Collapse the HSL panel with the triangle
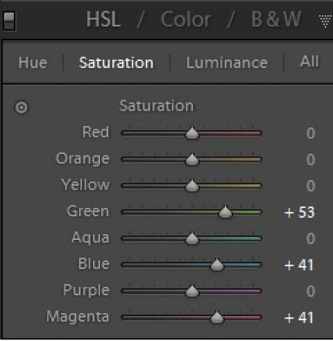The width and height of the screenshot is (333, 341). coord(326,21)
